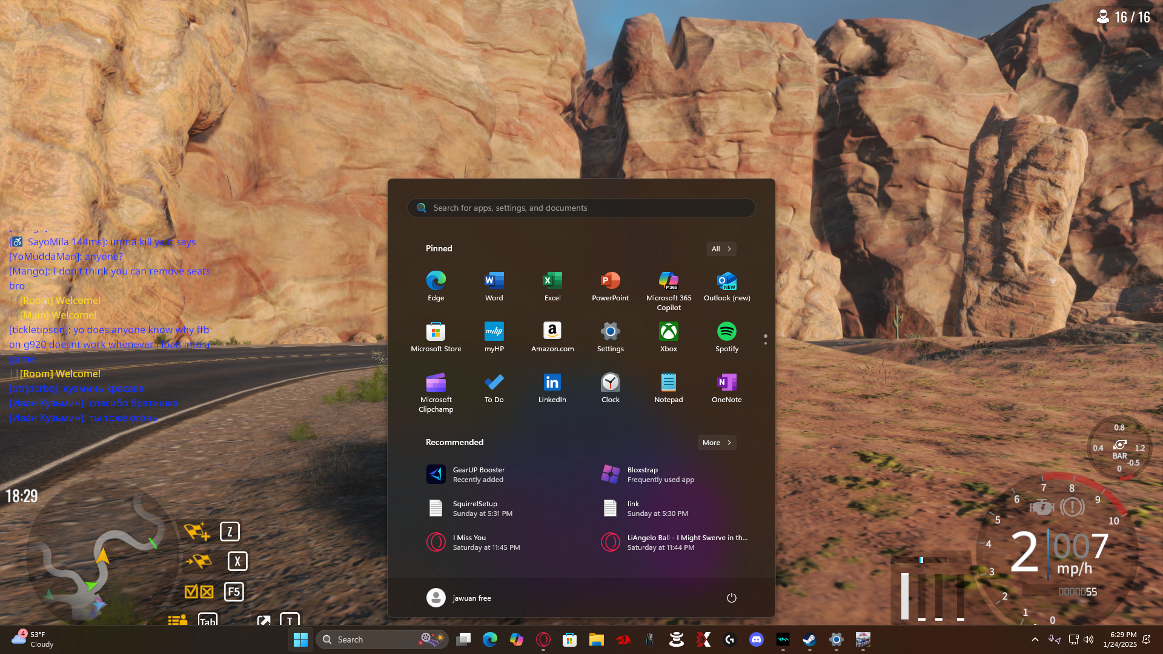Viewport: 1163px width, 654px height.
Task: Show hidden system tray icons
Action: pyautogui.click(x=1035, y=639)
